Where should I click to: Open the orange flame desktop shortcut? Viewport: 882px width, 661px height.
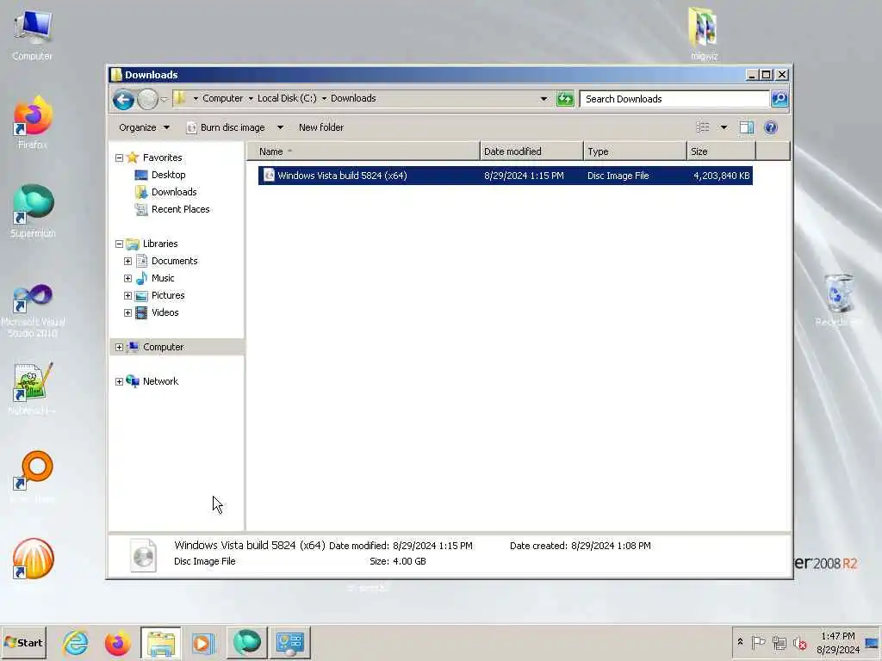[x=34, y=559]
